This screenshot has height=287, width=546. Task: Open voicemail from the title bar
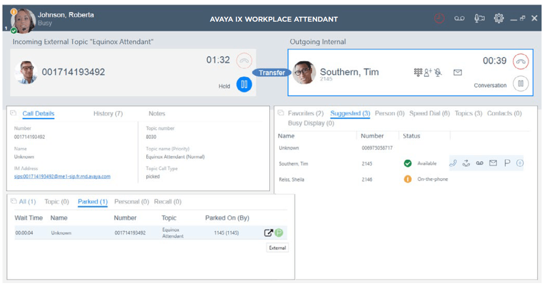coord(459,19)
